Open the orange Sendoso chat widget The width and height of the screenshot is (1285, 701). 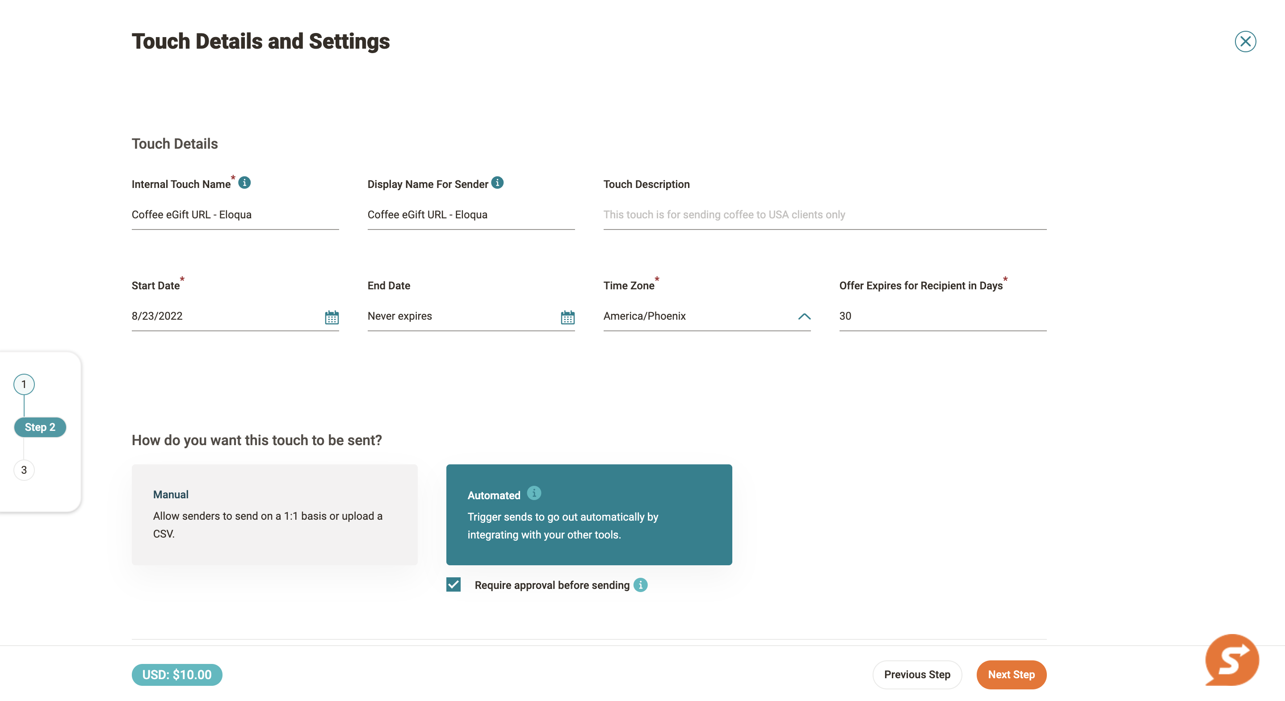coord(1232,660)
